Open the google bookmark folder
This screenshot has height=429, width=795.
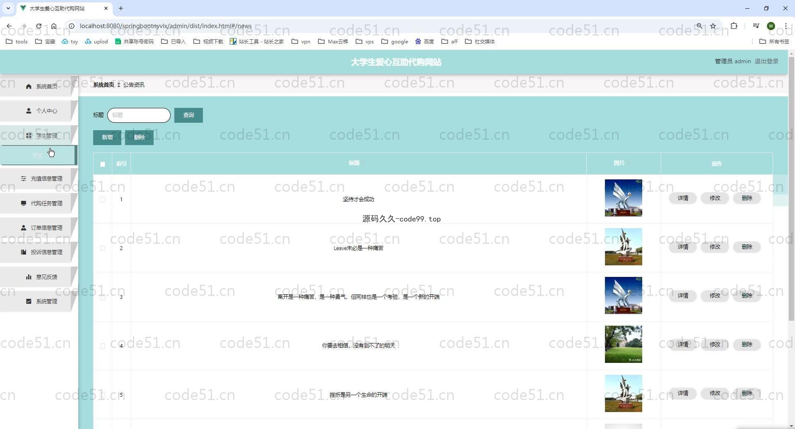tap(395, 41)
